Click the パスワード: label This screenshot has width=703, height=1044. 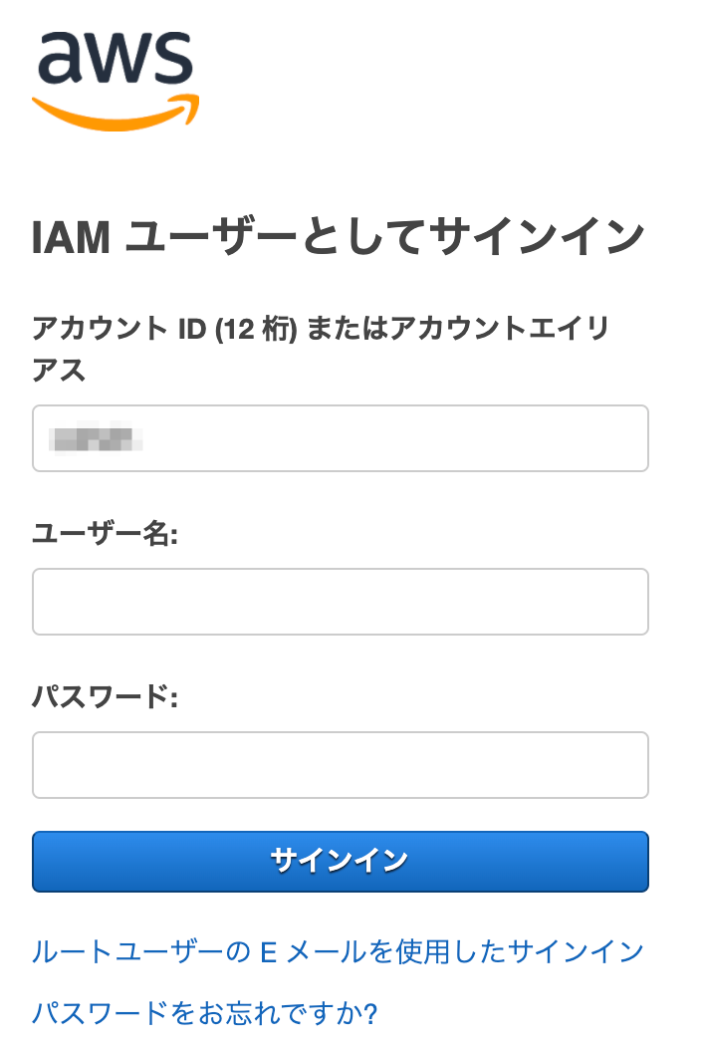(x=105, y=697)
